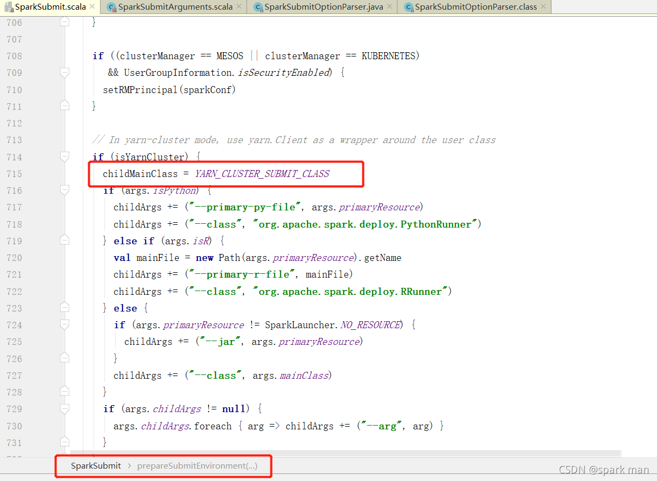Click line number 715 in the gutter
657x481 pixels.
pyautogui.click(x=15, y=174)
